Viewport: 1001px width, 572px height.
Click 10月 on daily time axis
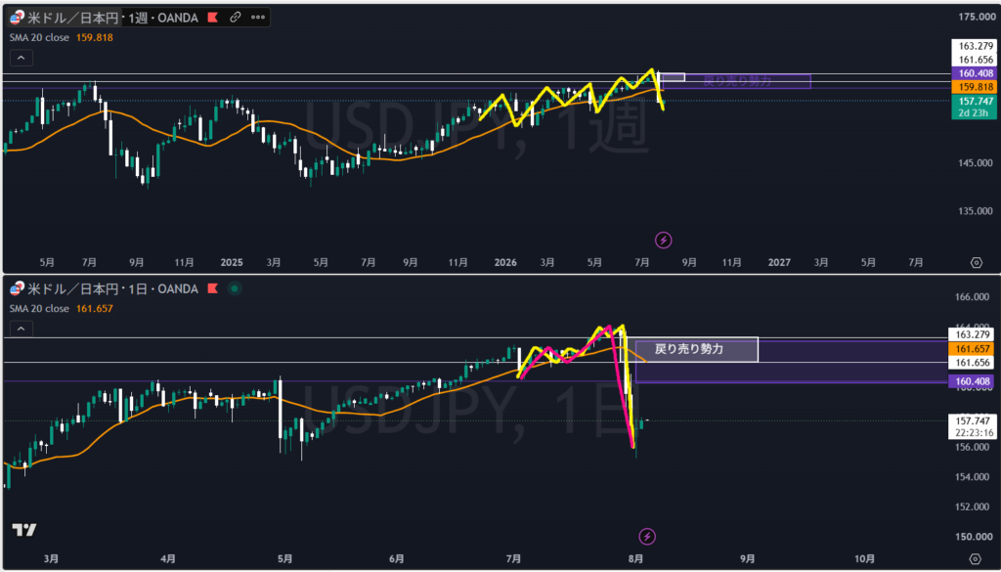click(x=864, y=558)
